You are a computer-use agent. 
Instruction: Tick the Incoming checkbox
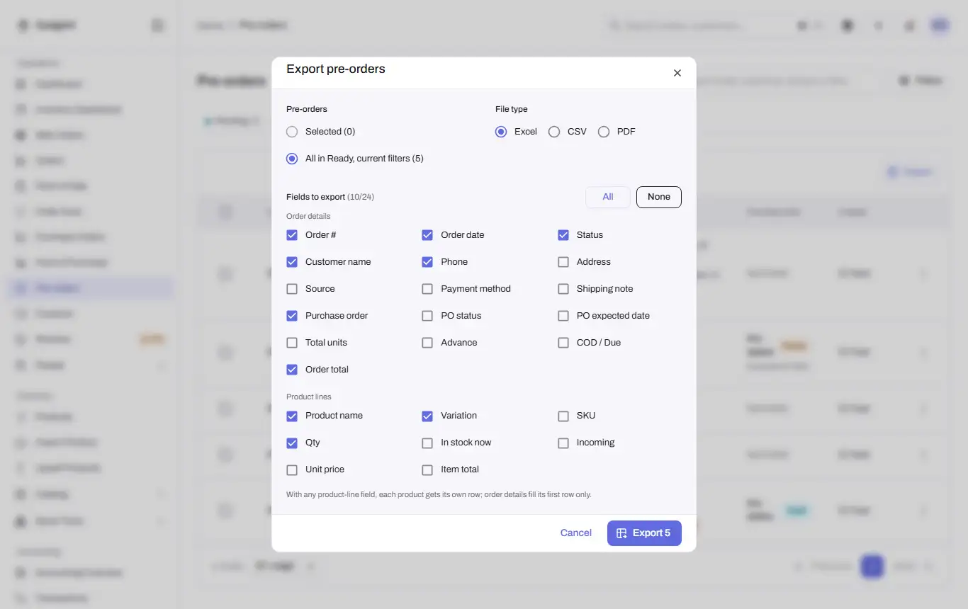tap(563, 443)
